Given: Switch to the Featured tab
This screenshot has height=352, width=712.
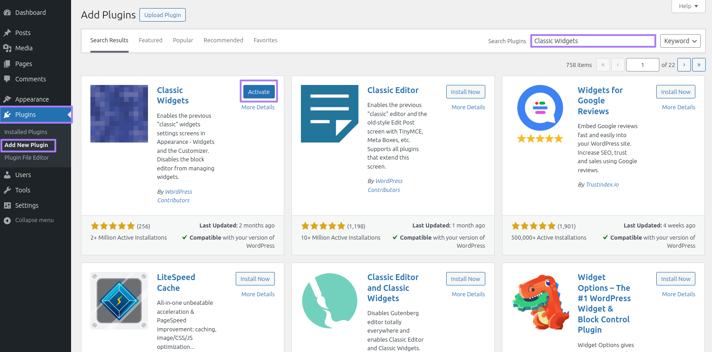Looking at the screenshot, I should tap(150, 40).
